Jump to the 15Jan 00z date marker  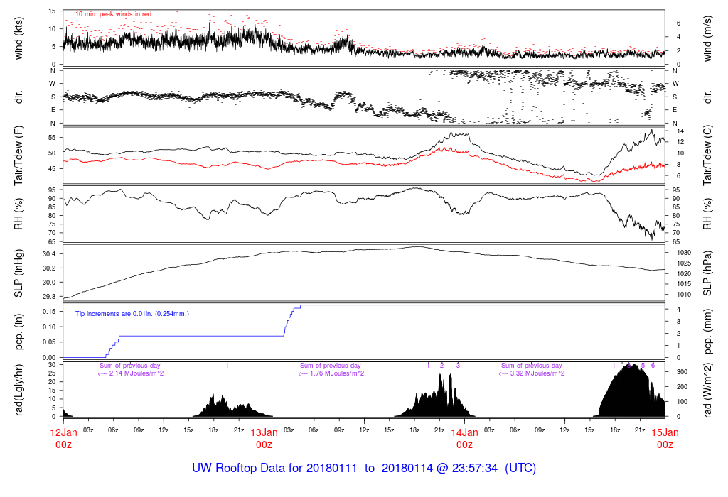click(x=665, y=438)
